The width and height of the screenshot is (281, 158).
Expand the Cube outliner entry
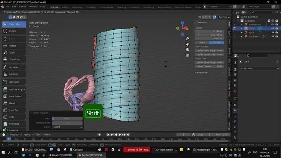click(242, 29)
